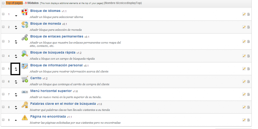This screenshot has width=258, height=129.
Task: Move Bloque de idiomas down one position
Action: 16,16
